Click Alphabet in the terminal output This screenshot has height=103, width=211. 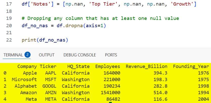click(26, 86)
